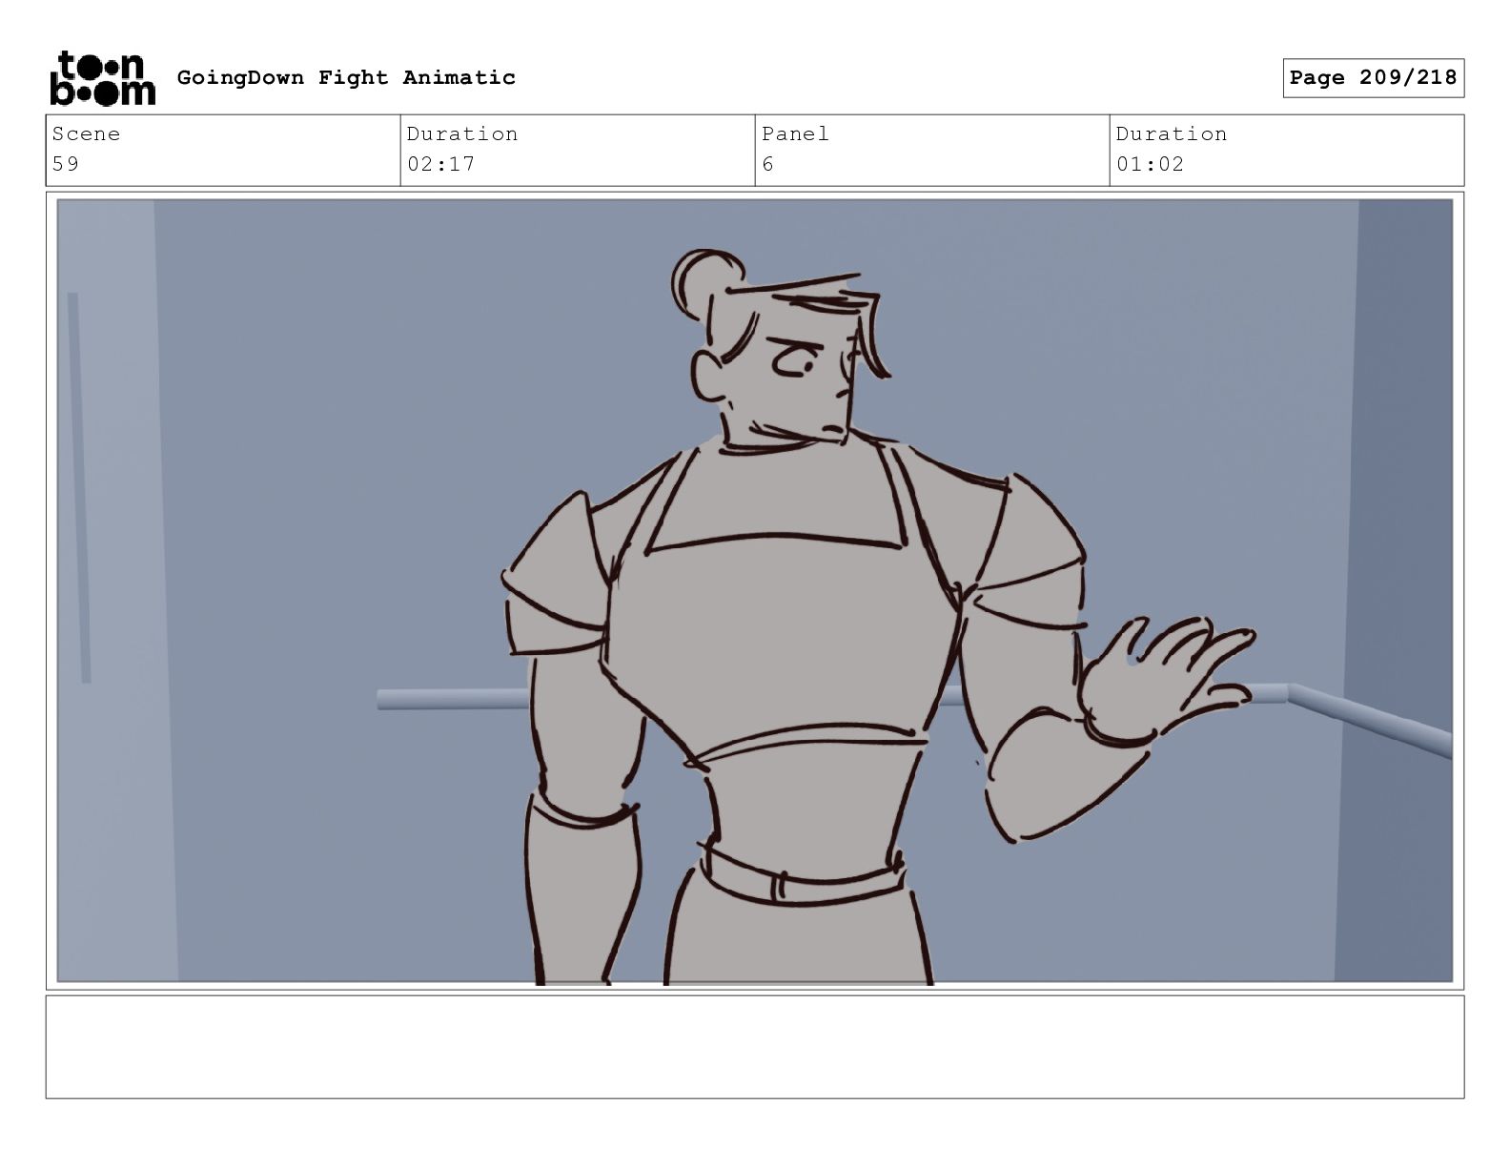Select the Scene 59 cell
Viewport: 1510px width, 1167px height.
(x=223, y=151)
